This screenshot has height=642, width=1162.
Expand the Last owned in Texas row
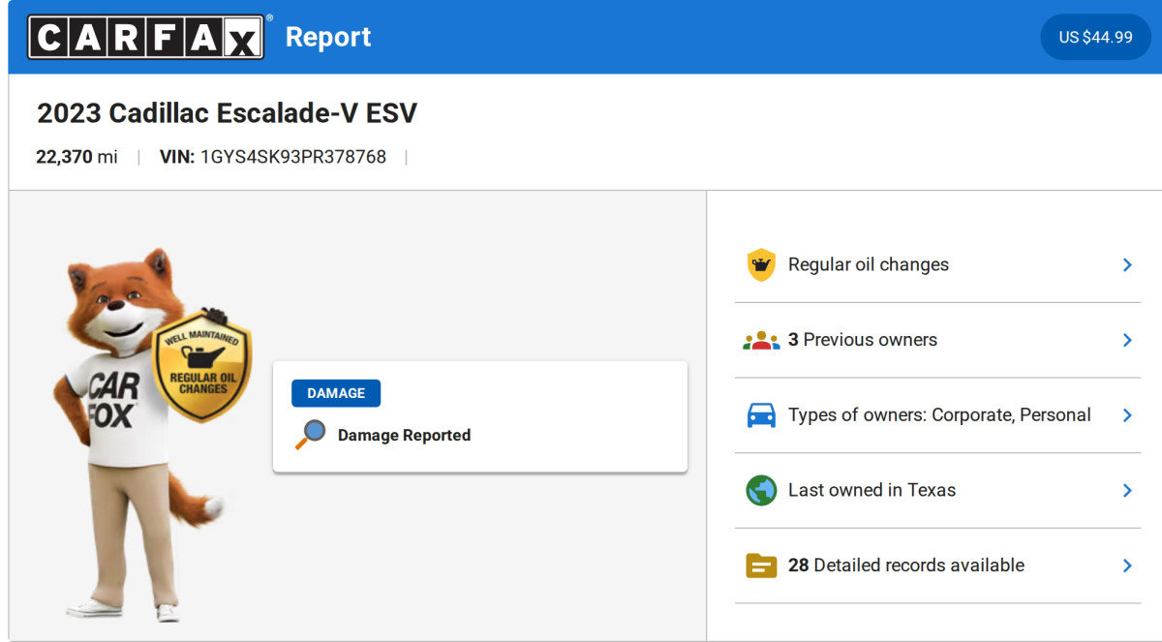pos(1127,490)
